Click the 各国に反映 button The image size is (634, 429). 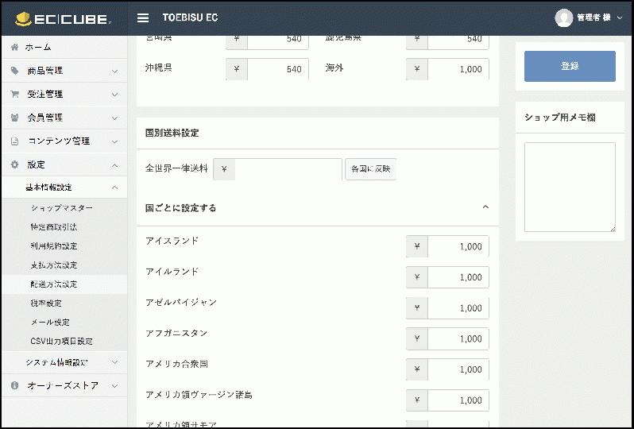[370, 169]
